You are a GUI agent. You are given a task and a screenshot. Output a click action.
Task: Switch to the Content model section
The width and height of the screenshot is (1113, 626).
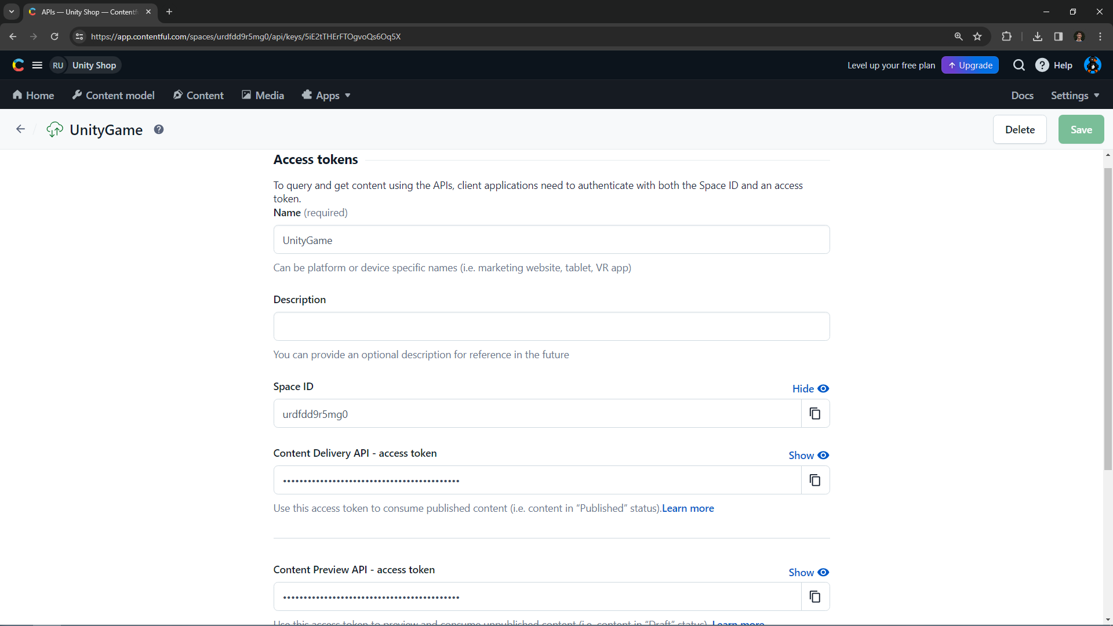[113, 95]
